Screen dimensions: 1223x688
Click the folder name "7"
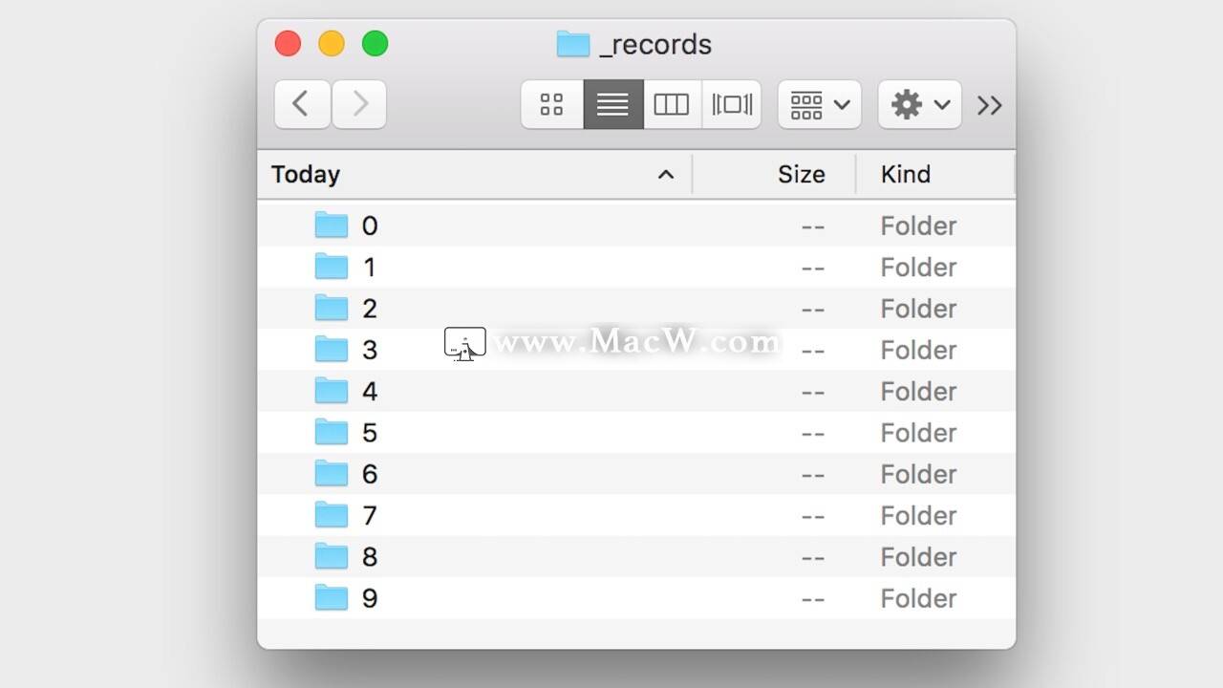370,516
